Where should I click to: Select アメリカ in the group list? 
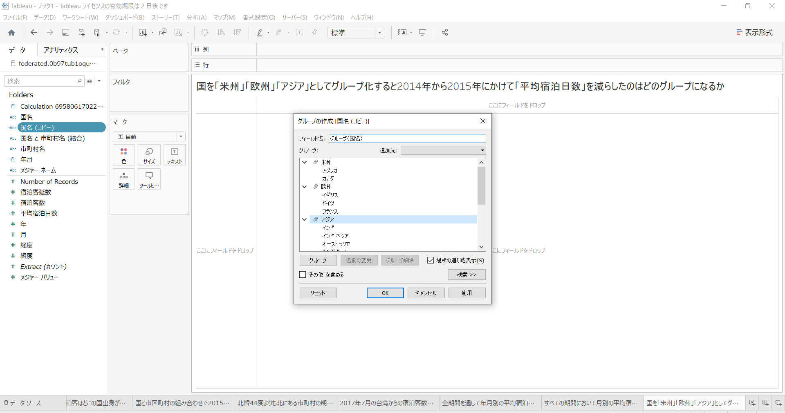coord(330,170)
